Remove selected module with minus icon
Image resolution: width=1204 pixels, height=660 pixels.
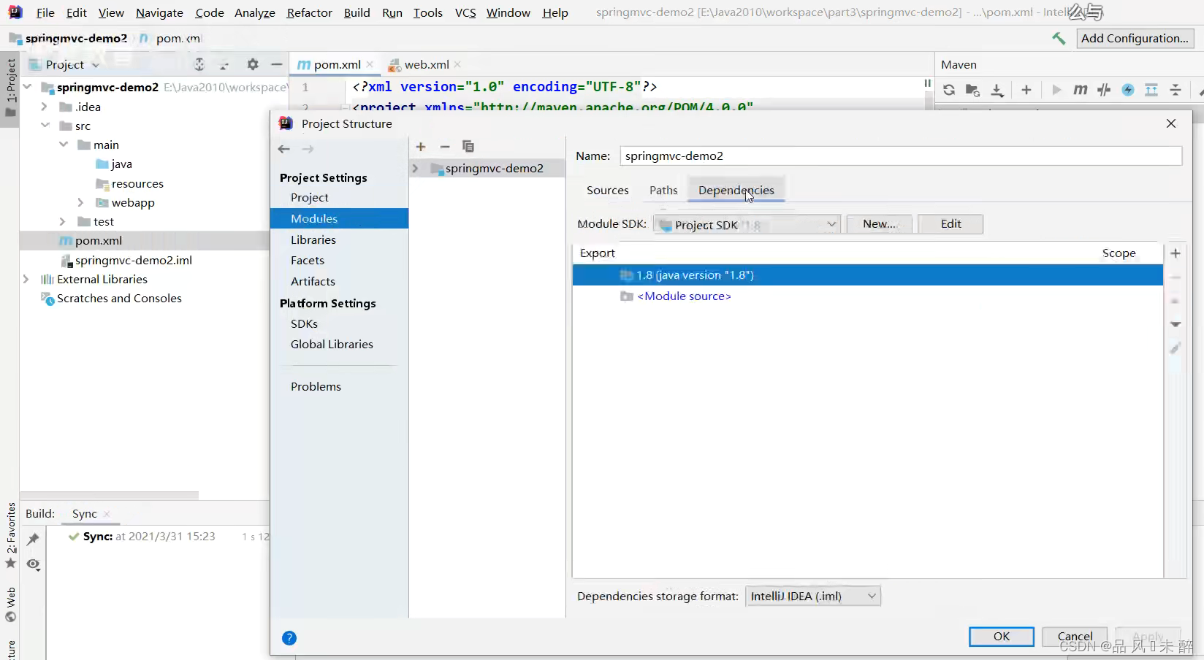[x=445, y=147]
